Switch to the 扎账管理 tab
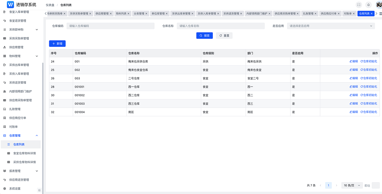382x194 pixels. [308, 13]
